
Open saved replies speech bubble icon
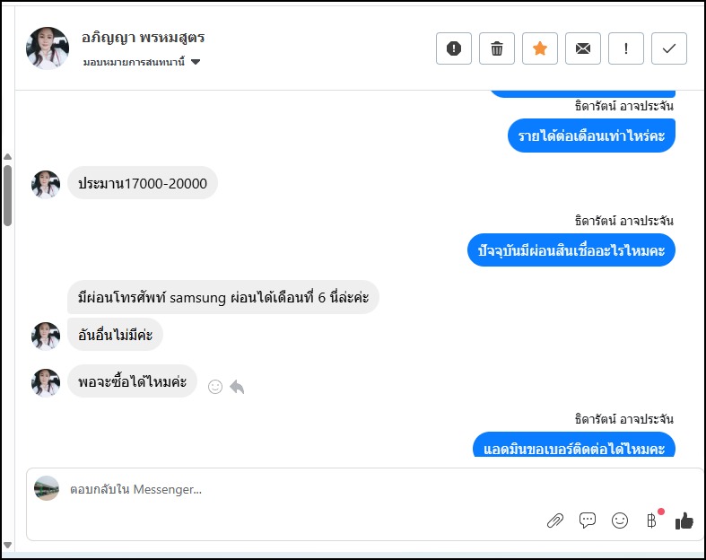coord(588,521)
